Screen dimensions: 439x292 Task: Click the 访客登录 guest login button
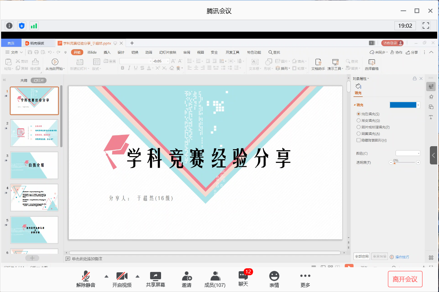tap(392, 43)
